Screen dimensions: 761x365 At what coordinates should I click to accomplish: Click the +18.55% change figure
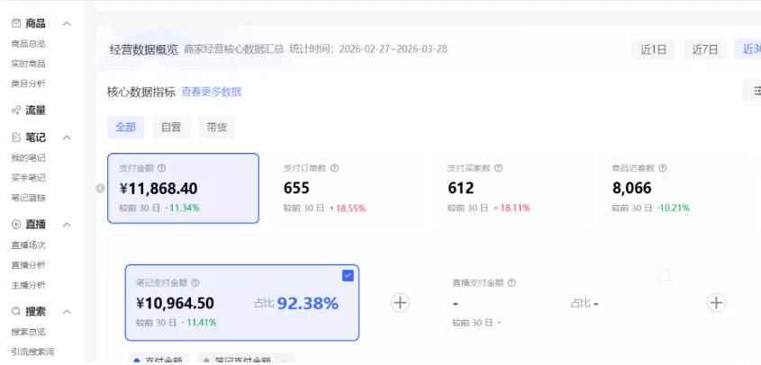[x=348, y=209]
